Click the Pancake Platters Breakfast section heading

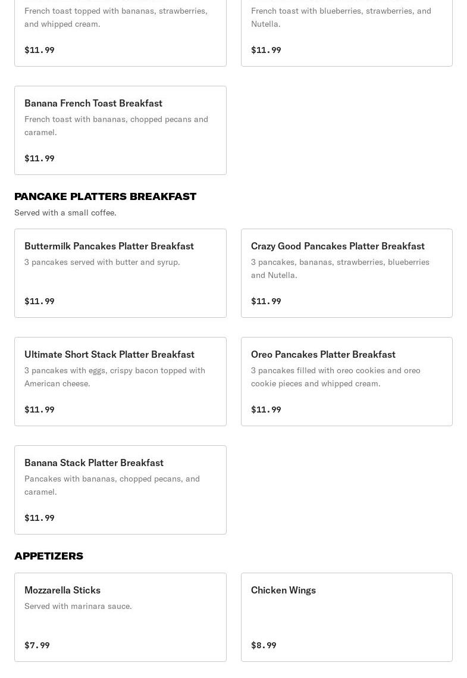(105, 196)
